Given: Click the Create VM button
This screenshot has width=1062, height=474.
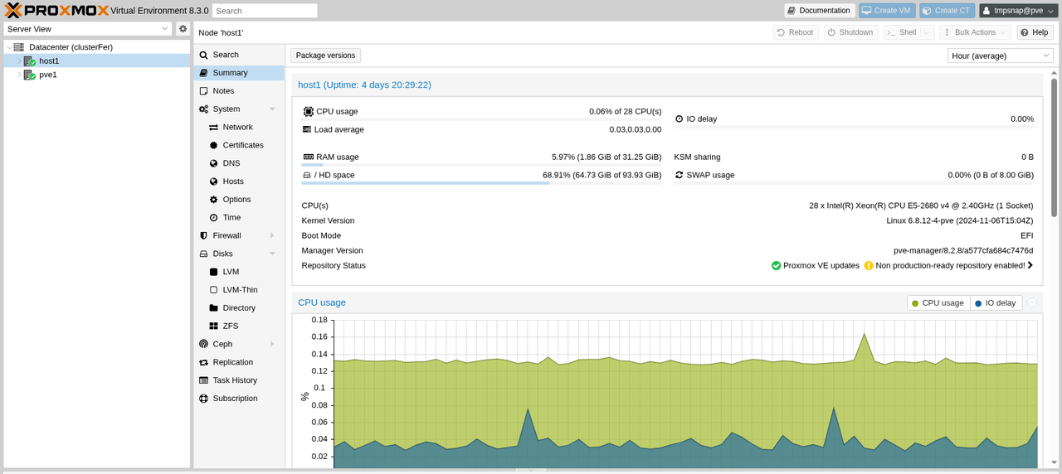Looking at the screenshot, I should click(887, 10).
